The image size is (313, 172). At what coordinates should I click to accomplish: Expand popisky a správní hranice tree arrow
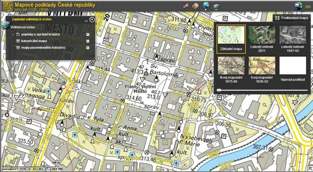13,34
